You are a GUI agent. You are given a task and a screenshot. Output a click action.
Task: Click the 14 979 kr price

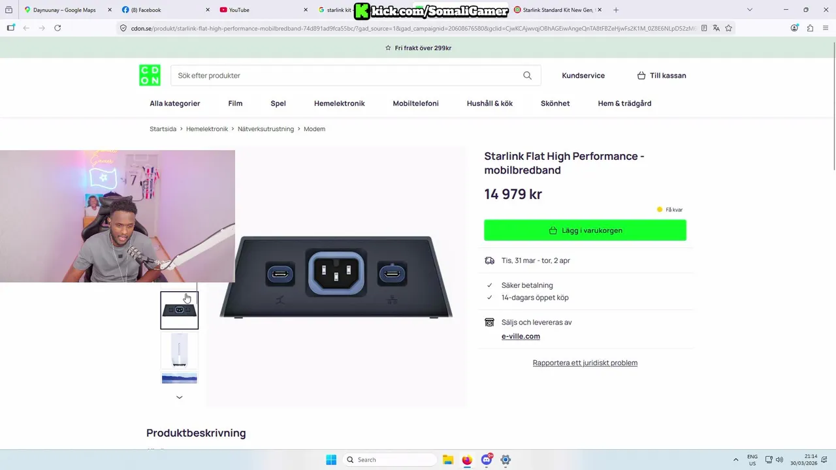(513, 194)
